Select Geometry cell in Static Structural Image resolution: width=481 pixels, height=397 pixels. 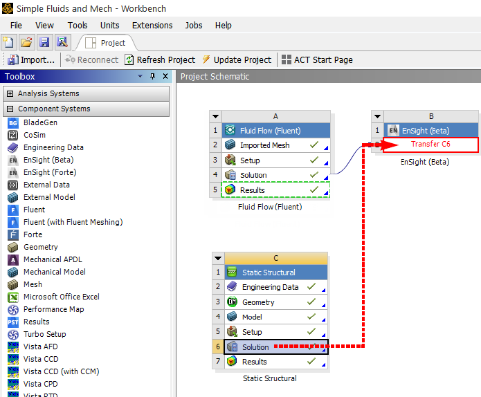coord(276,302)
